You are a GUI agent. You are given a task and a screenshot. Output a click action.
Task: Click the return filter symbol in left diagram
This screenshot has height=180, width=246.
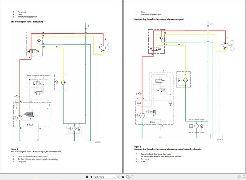point(74,129)
